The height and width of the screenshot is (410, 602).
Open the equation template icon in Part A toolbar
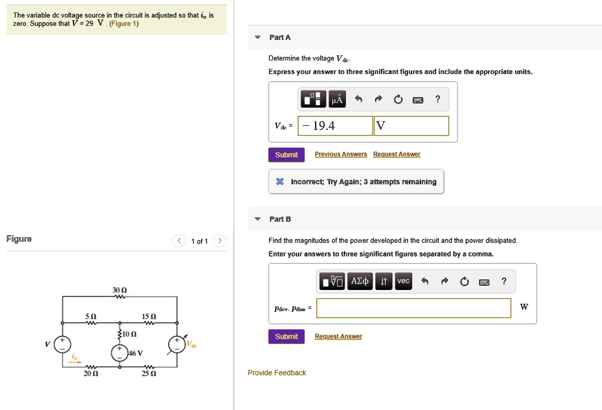312,99
